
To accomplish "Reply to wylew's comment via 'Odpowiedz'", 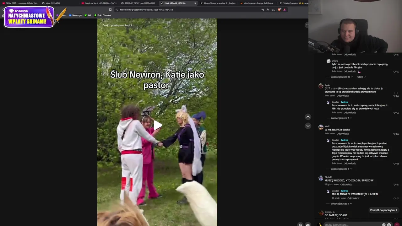I will (x=350, y=72).
